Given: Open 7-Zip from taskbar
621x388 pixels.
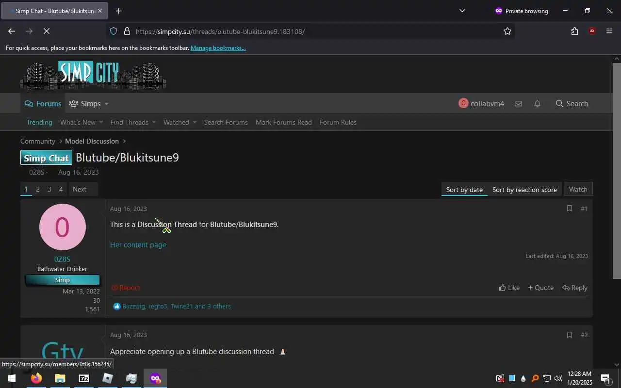Looking at the screenshot, I should tap(84, 378).
